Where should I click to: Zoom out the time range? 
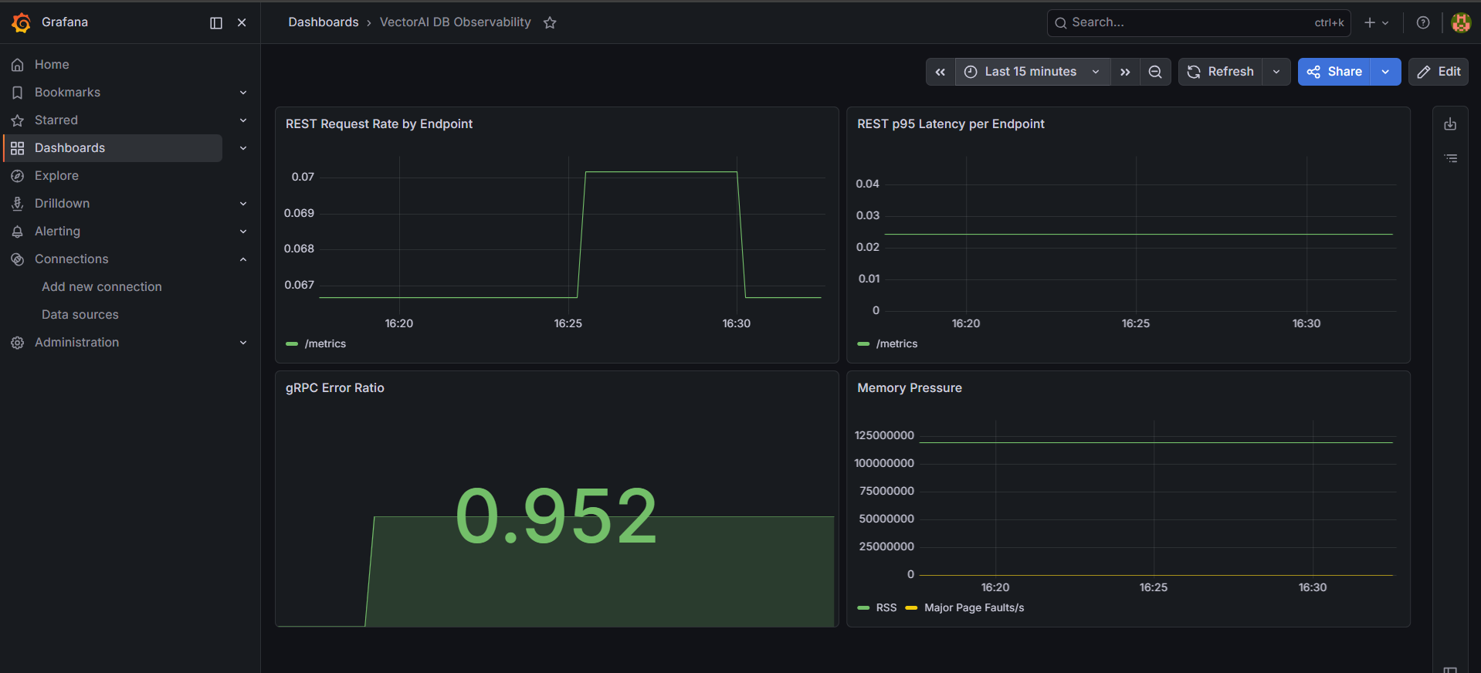(1155, 72)
